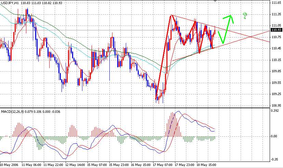Click the 12 May 14:00 time label

click(75, 165)
